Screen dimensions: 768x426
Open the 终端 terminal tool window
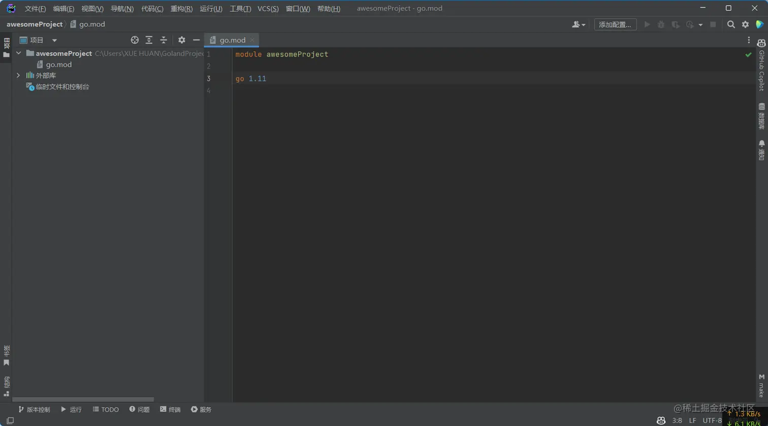[170, 410]
